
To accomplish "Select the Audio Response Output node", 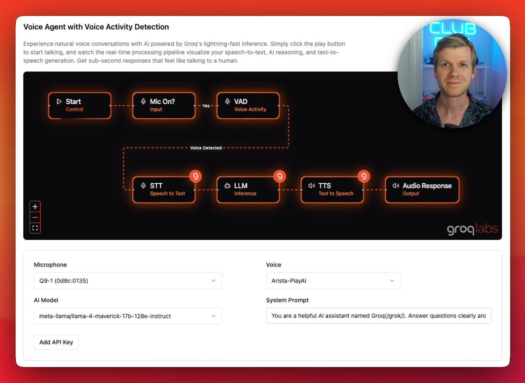I will [x=422, y=190].
